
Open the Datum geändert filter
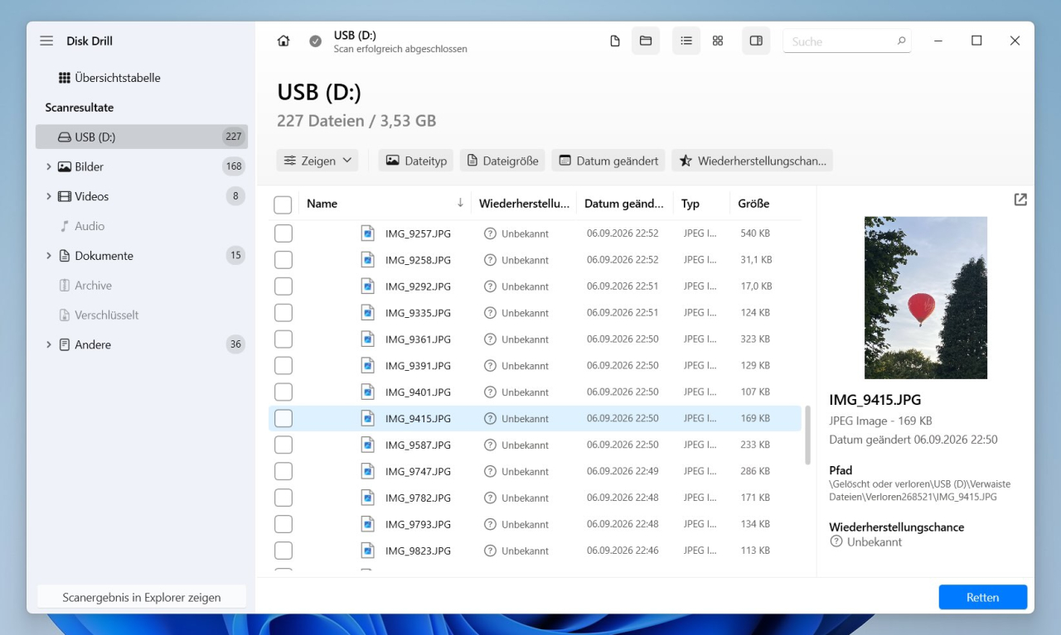(608, 161)
